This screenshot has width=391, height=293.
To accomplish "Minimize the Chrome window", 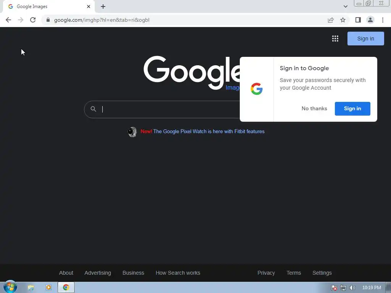I will (x=359, y=3).
